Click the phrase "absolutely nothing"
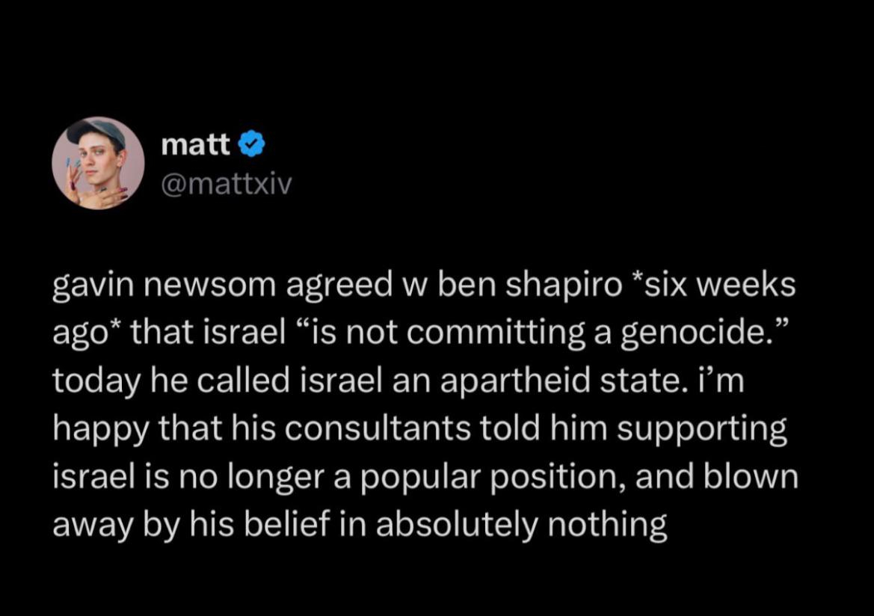874x616 pixels. tap(521, 525)
